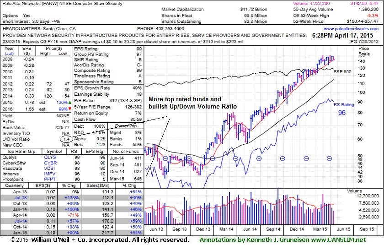The height and width of the screenshot is (245, 384).
Task: Click the U/D Vol Ratio label
Action: click(x=16, y=139)
